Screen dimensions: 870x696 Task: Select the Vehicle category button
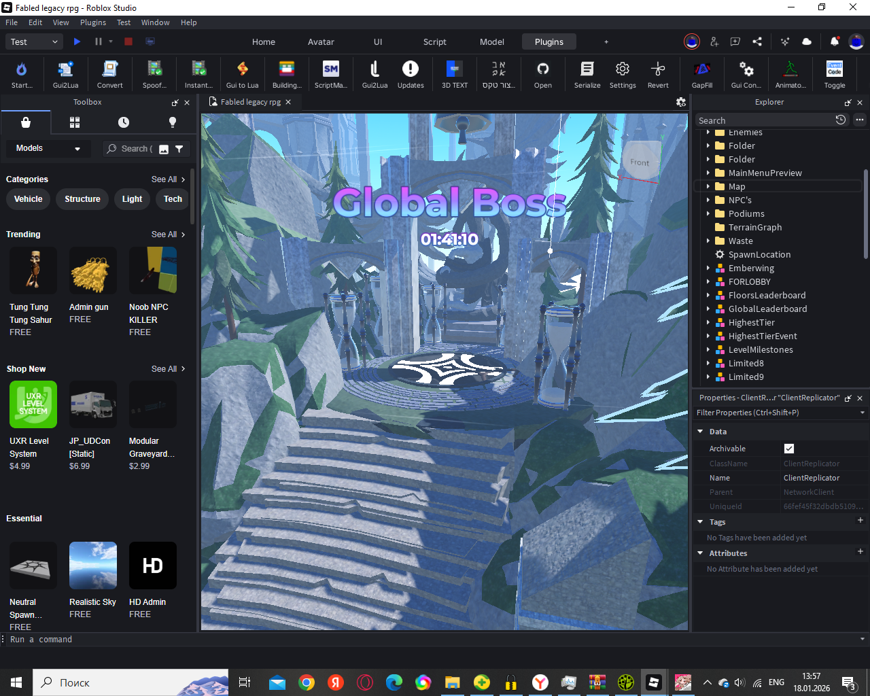(28, 199)
